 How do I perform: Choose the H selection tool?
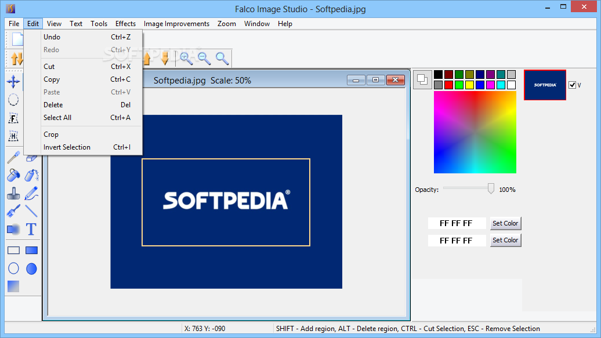pyautogui.click(x=13, y=136)
